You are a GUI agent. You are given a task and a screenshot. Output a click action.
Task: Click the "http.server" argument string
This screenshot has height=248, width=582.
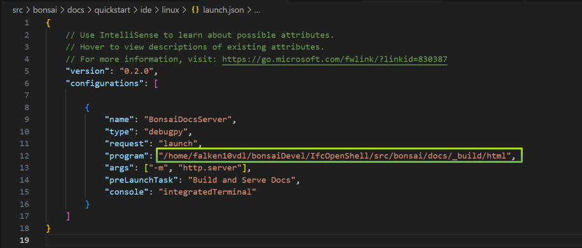tap(211, 168)
